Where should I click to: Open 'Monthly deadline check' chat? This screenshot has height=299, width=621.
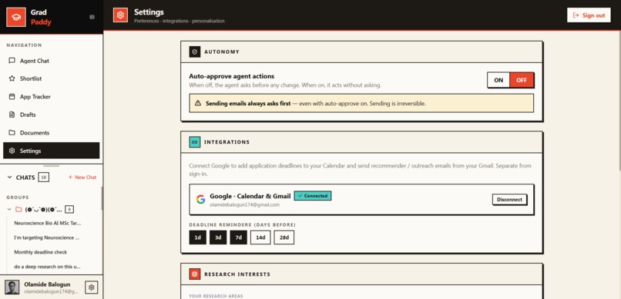40,252
